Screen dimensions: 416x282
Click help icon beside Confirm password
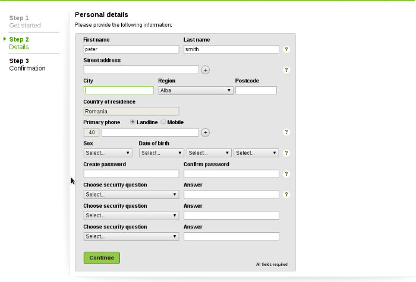[x=286, y=174]
